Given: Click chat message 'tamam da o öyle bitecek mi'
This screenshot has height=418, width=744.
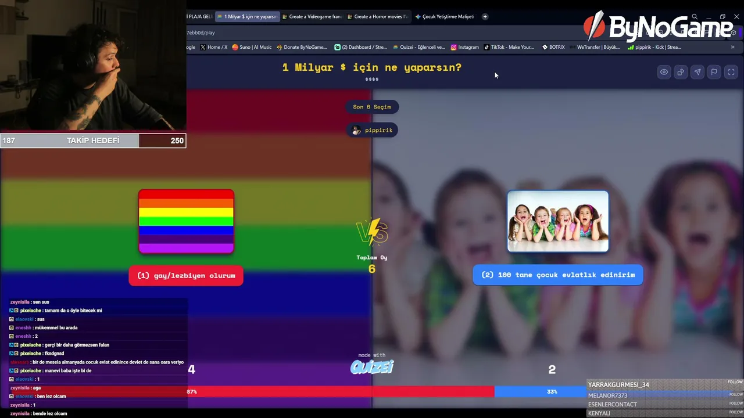Looking at the screenshot, I should 73,311.
